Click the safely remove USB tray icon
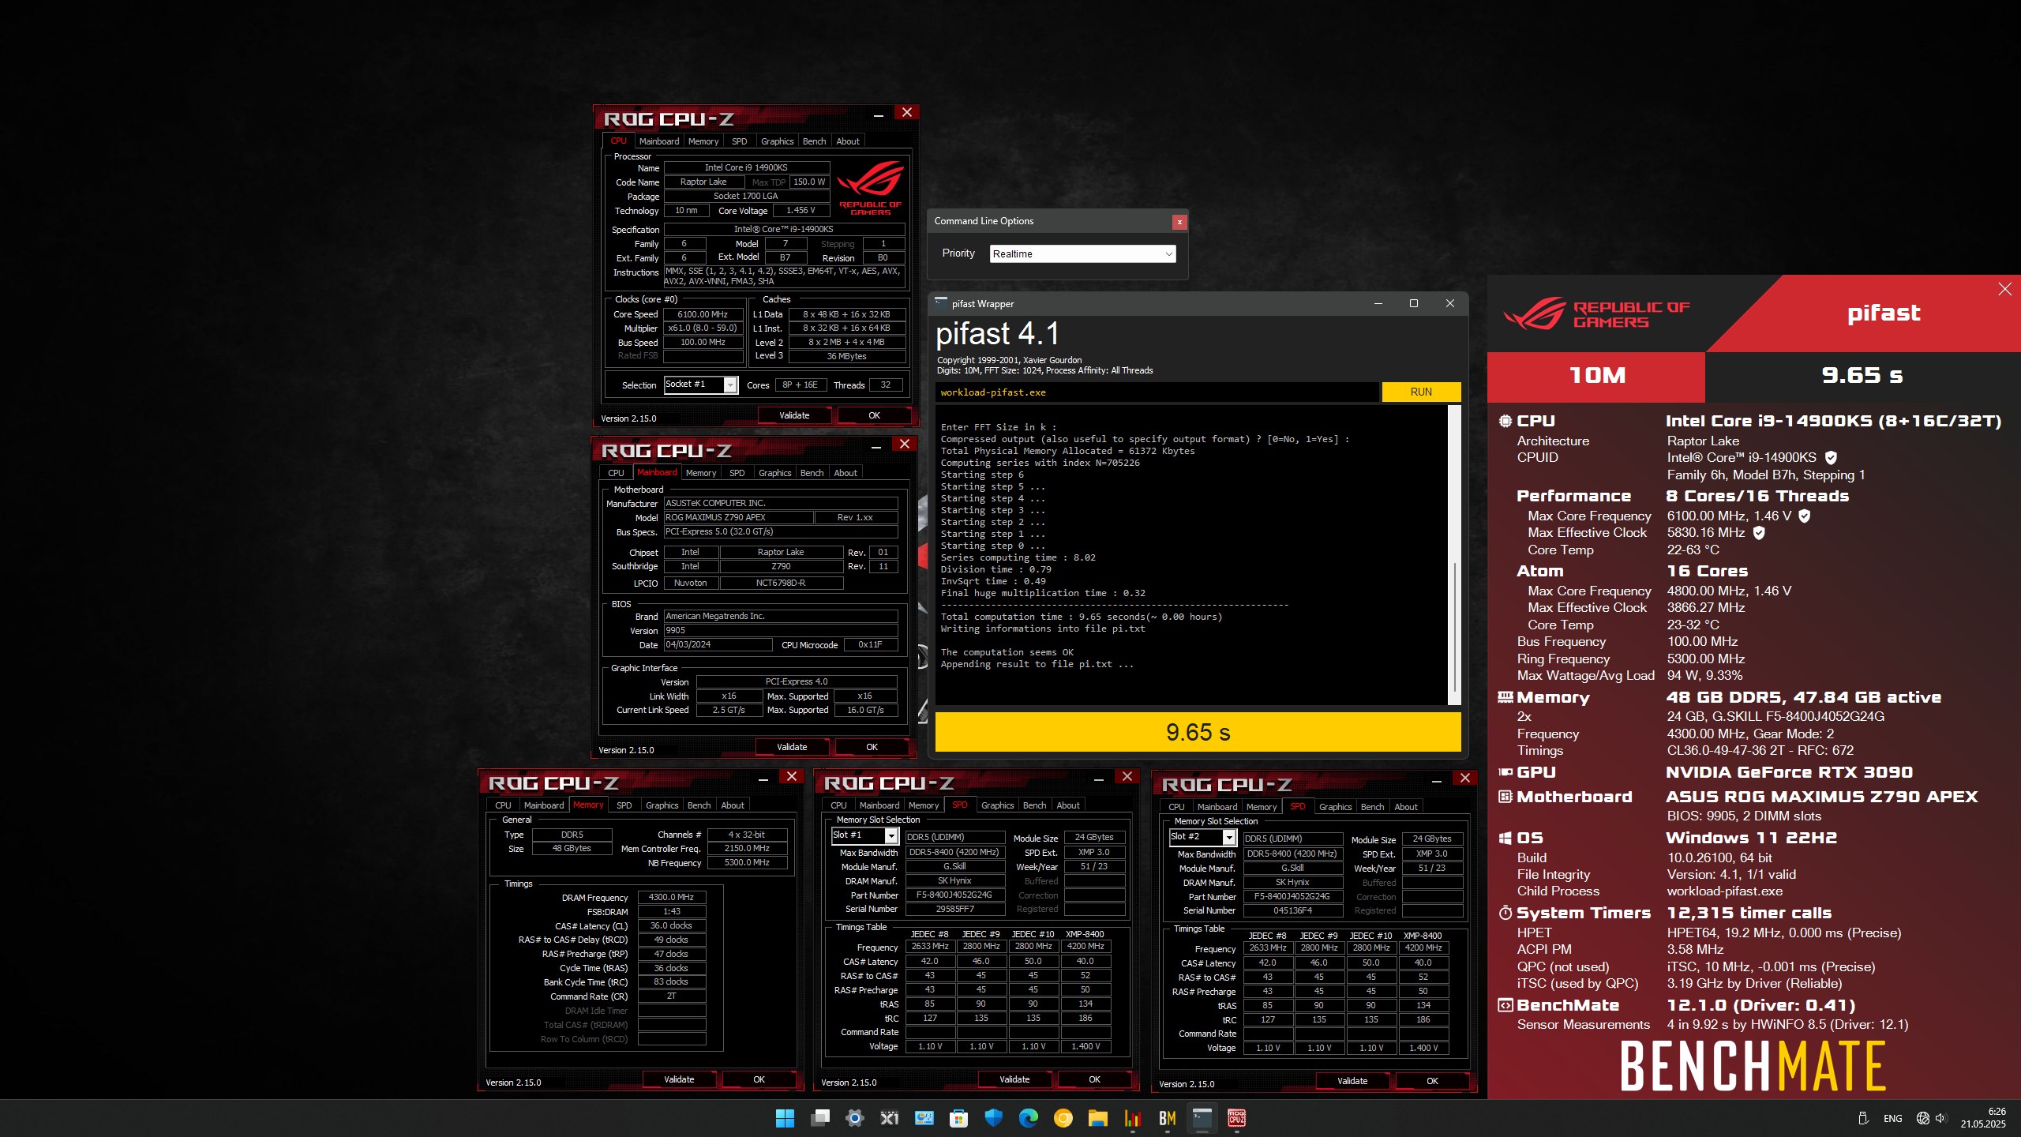This screenshot has height=1137, width=2021. coord(1863,1118)
